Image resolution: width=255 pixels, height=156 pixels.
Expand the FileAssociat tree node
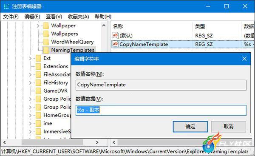[x=30, y=74]
